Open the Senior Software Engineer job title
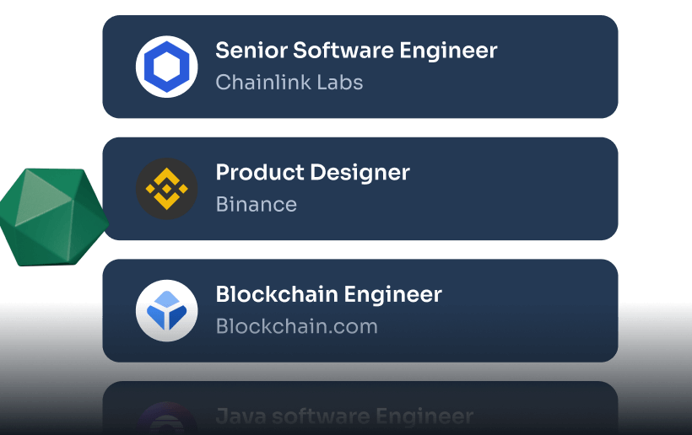Screen dimensions: 692x435 click(356, 51)
